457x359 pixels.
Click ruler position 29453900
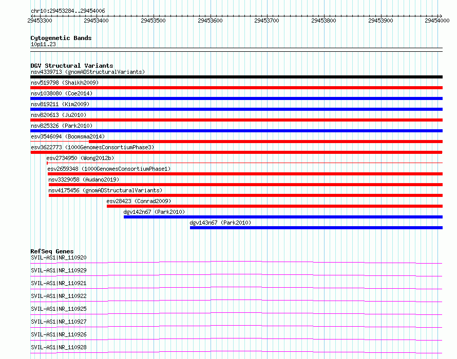(x=380, y=21)
